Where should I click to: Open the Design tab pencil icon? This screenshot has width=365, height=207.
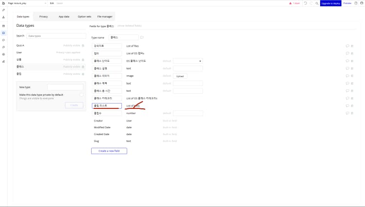pyautogui.click(x=3, y=10)
